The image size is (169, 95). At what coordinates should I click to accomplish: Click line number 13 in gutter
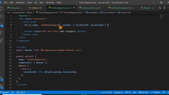point(10,50)
